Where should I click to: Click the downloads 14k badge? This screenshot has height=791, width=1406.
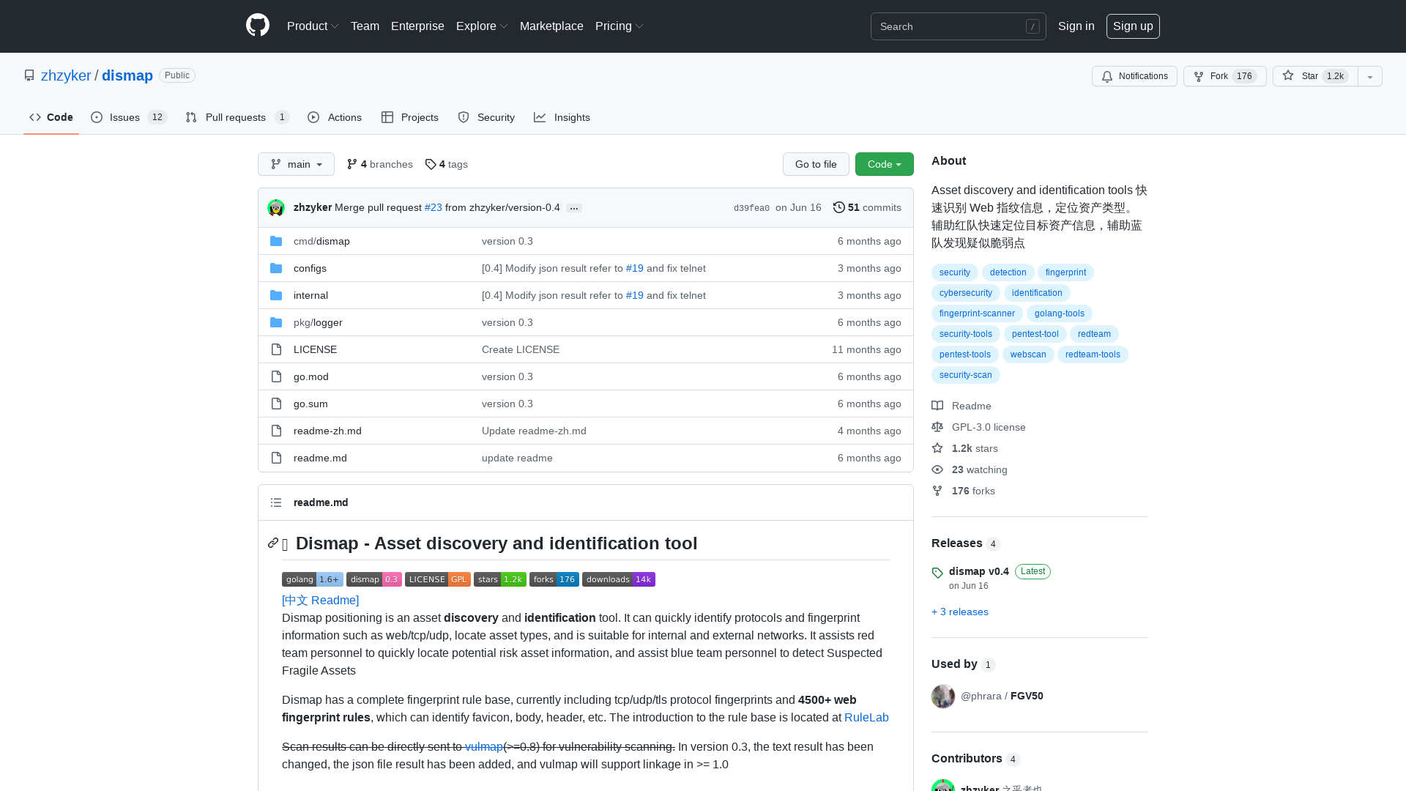[x=619, y=579]
